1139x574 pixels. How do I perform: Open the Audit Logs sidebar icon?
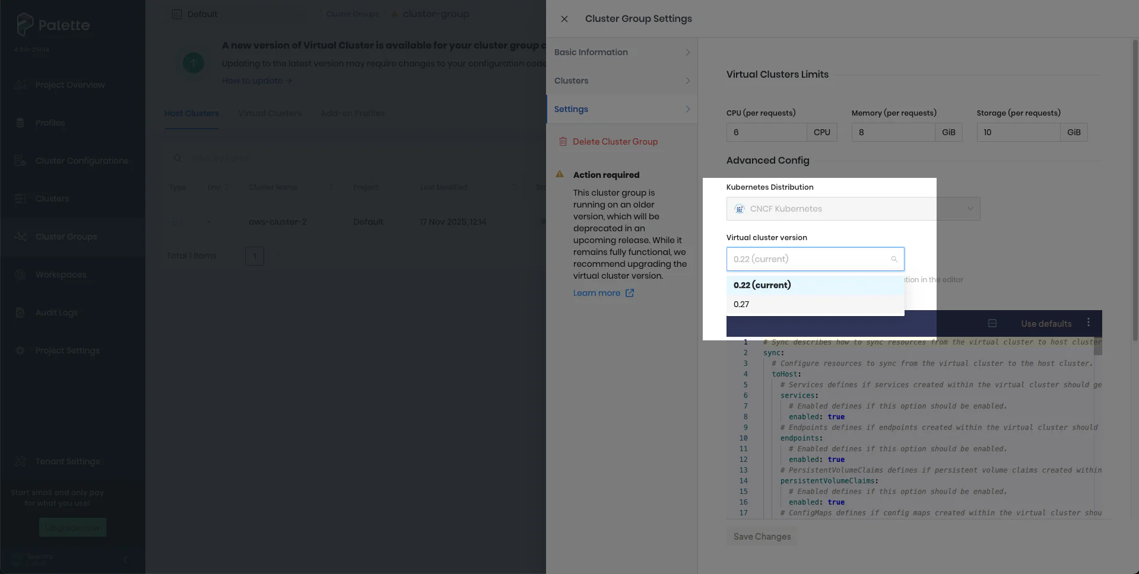(20, 312)
